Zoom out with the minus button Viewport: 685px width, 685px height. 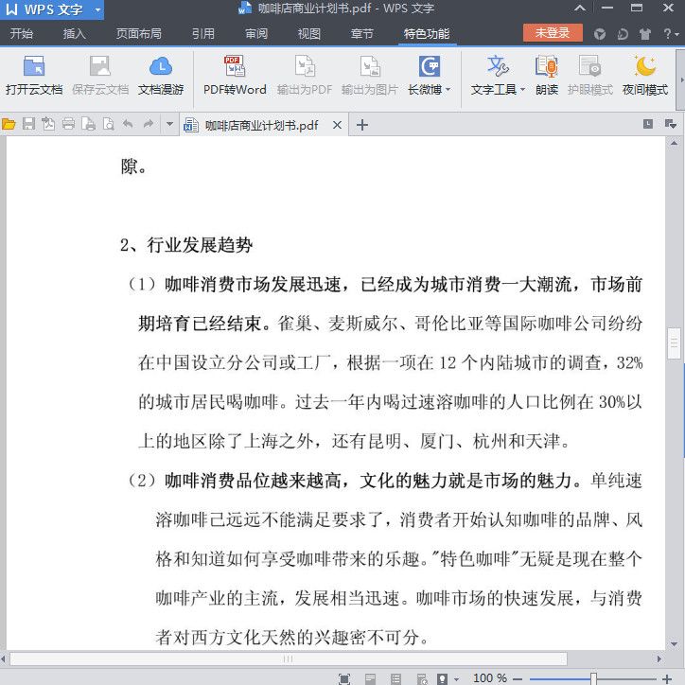[x=518, y=678]
